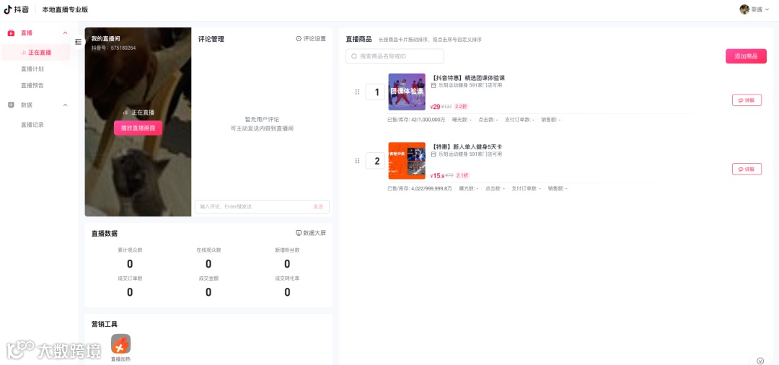The height and width of the screenshot is (365, 779).
Task: Grab the drag handle for product 1
Action: pyautogui.click(x=357, y=92)
